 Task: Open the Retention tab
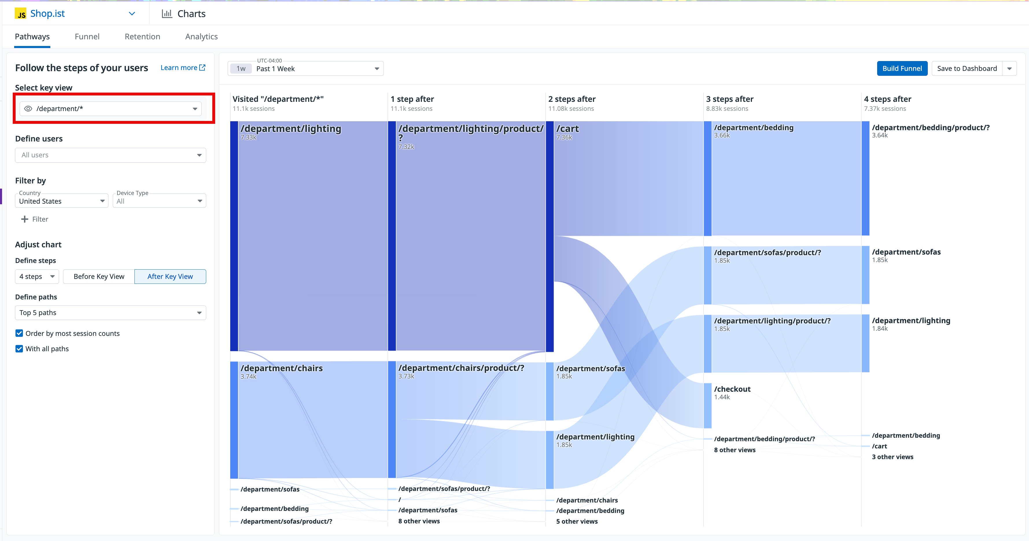142,37
